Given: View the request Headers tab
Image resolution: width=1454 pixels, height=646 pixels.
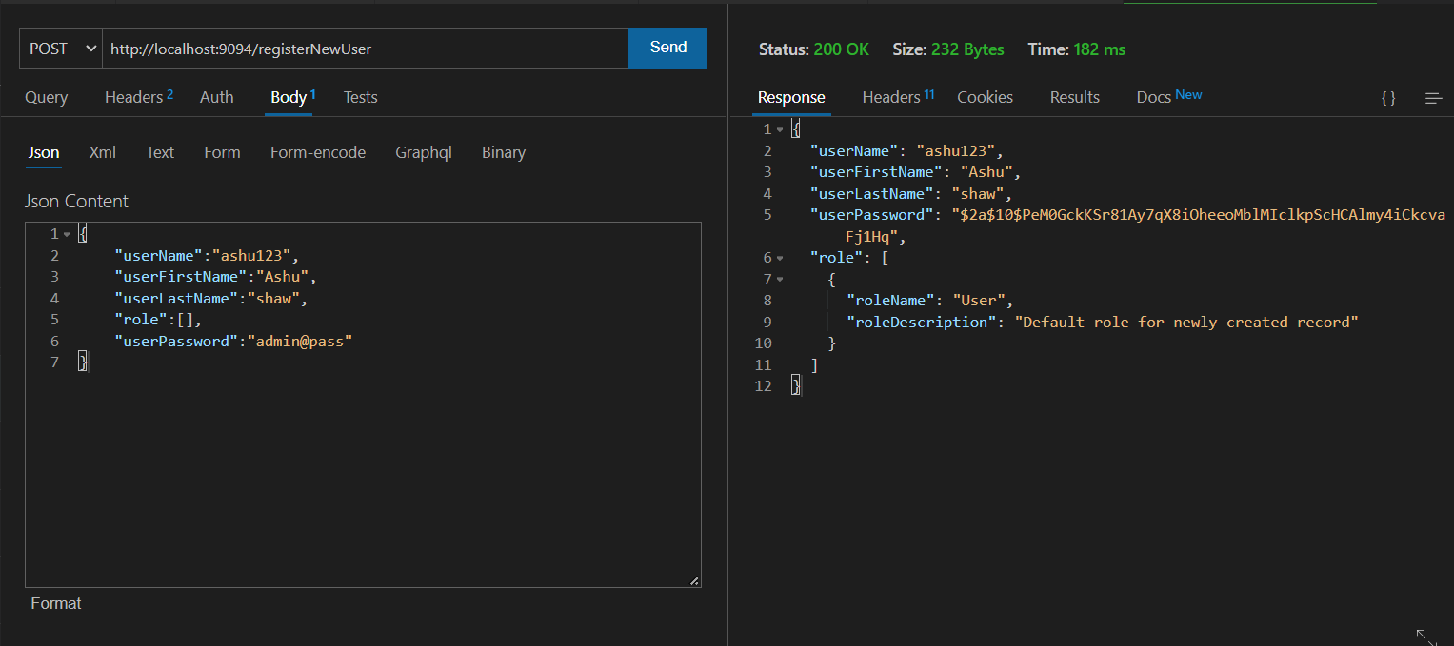Looking at the screenshot, I should [x=132, y=96].
